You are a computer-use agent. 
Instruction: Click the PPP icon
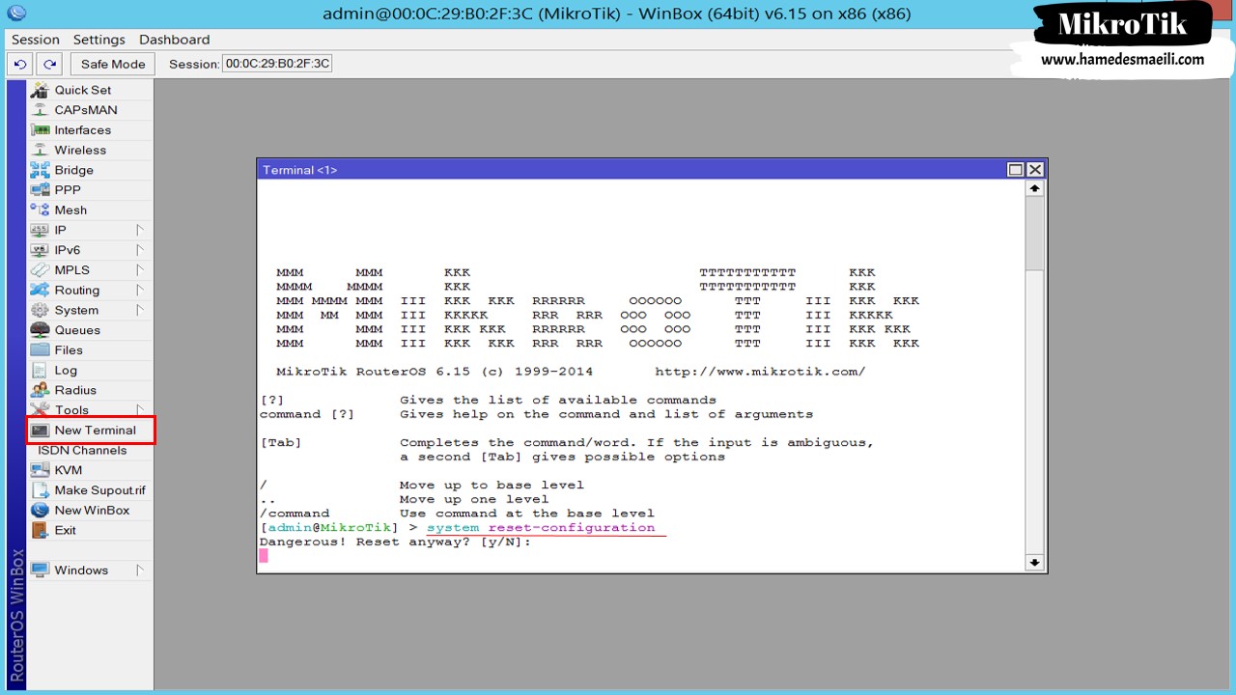pos(40,190)
